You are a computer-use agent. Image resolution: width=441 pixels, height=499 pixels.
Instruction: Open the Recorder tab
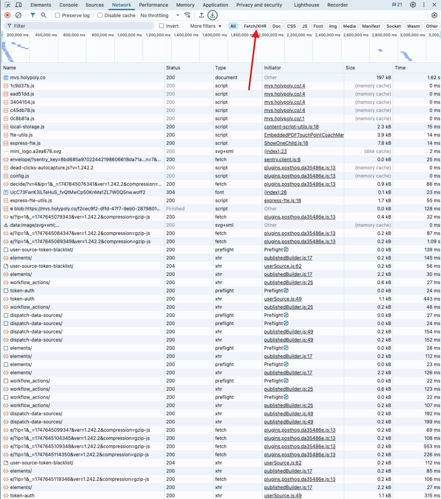[x=338, y=5]
